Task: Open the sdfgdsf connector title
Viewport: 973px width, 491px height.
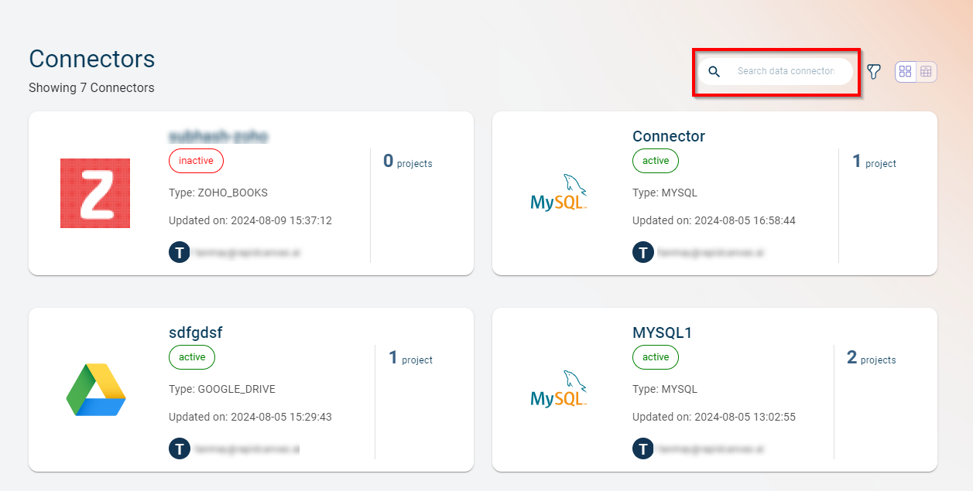Action: point(196,332)
